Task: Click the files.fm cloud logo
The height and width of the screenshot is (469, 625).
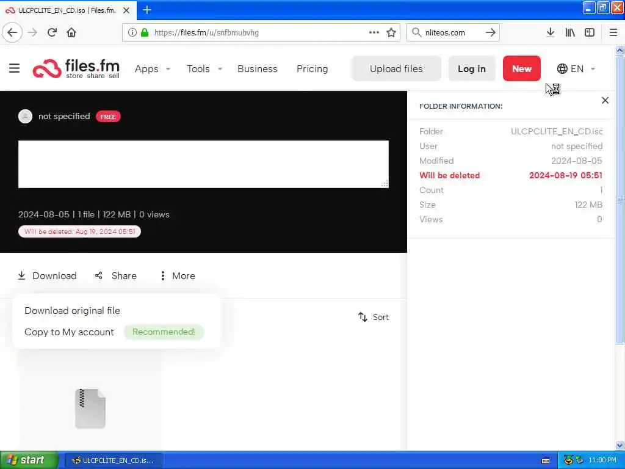Action: [x=46, y=68]
